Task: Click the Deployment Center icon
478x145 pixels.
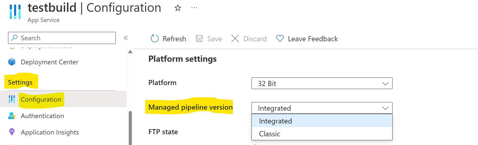Action: [x=12, y=62]
